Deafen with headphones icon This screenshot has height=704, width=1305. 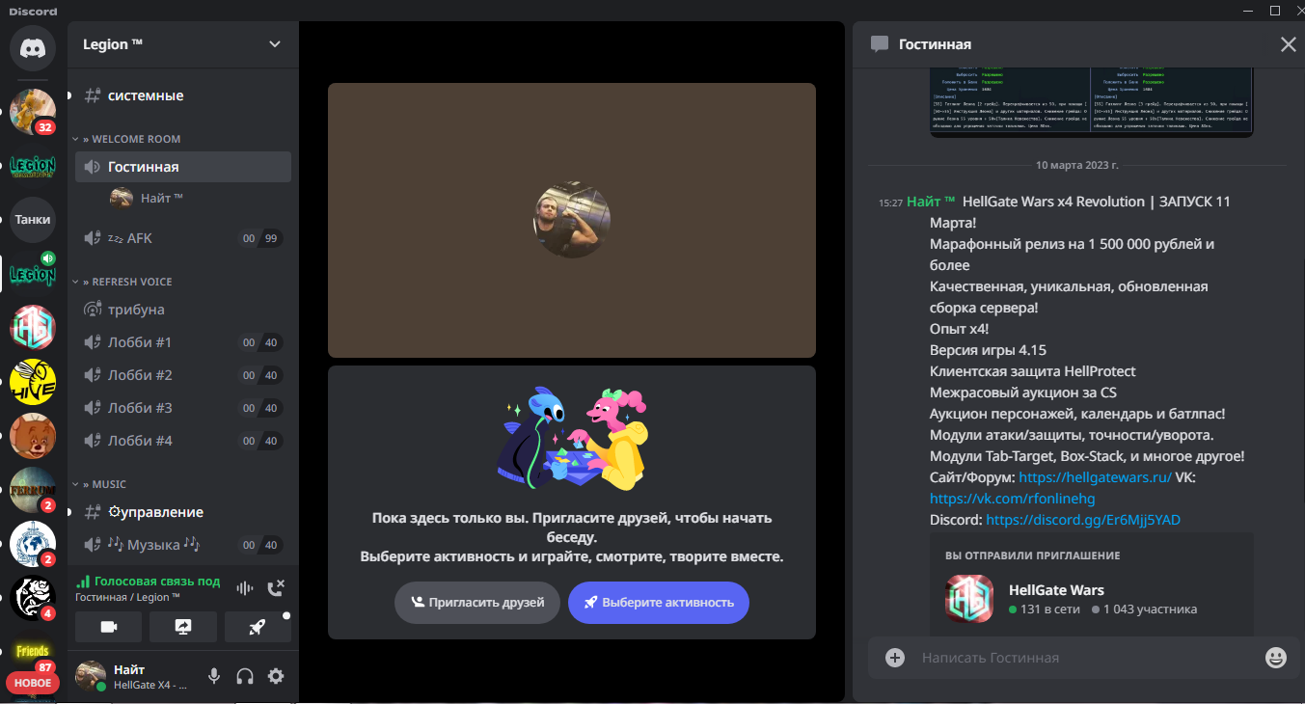245,676
